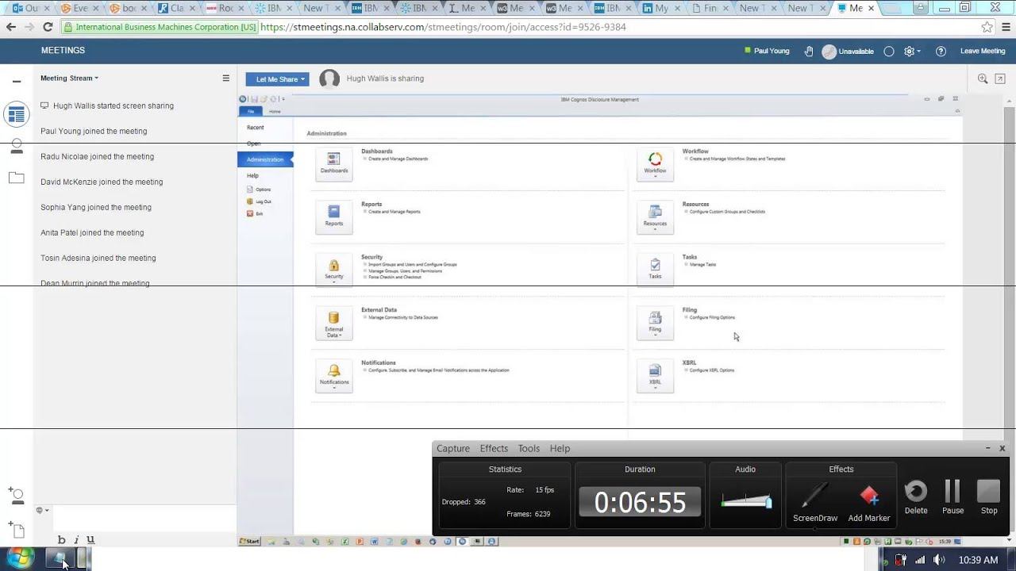
Task: Bookmark this page with the star icon
Action: (987, 27)
